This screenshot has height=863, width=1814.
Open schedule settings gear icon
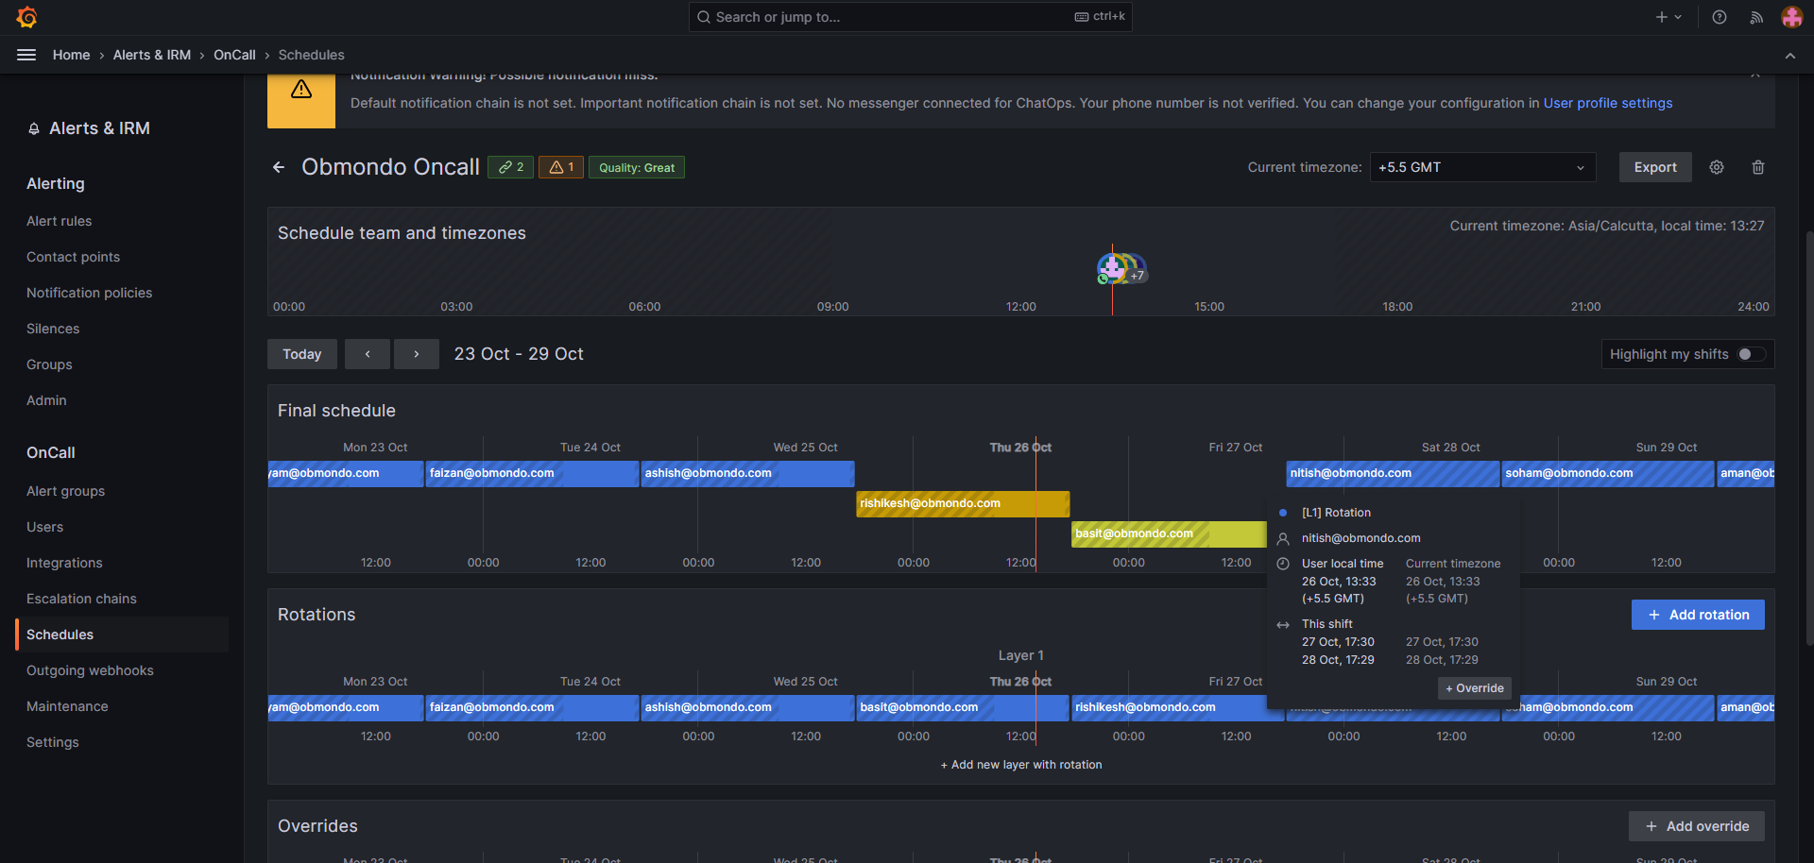pyautogui.click(x=1717, y=167)
